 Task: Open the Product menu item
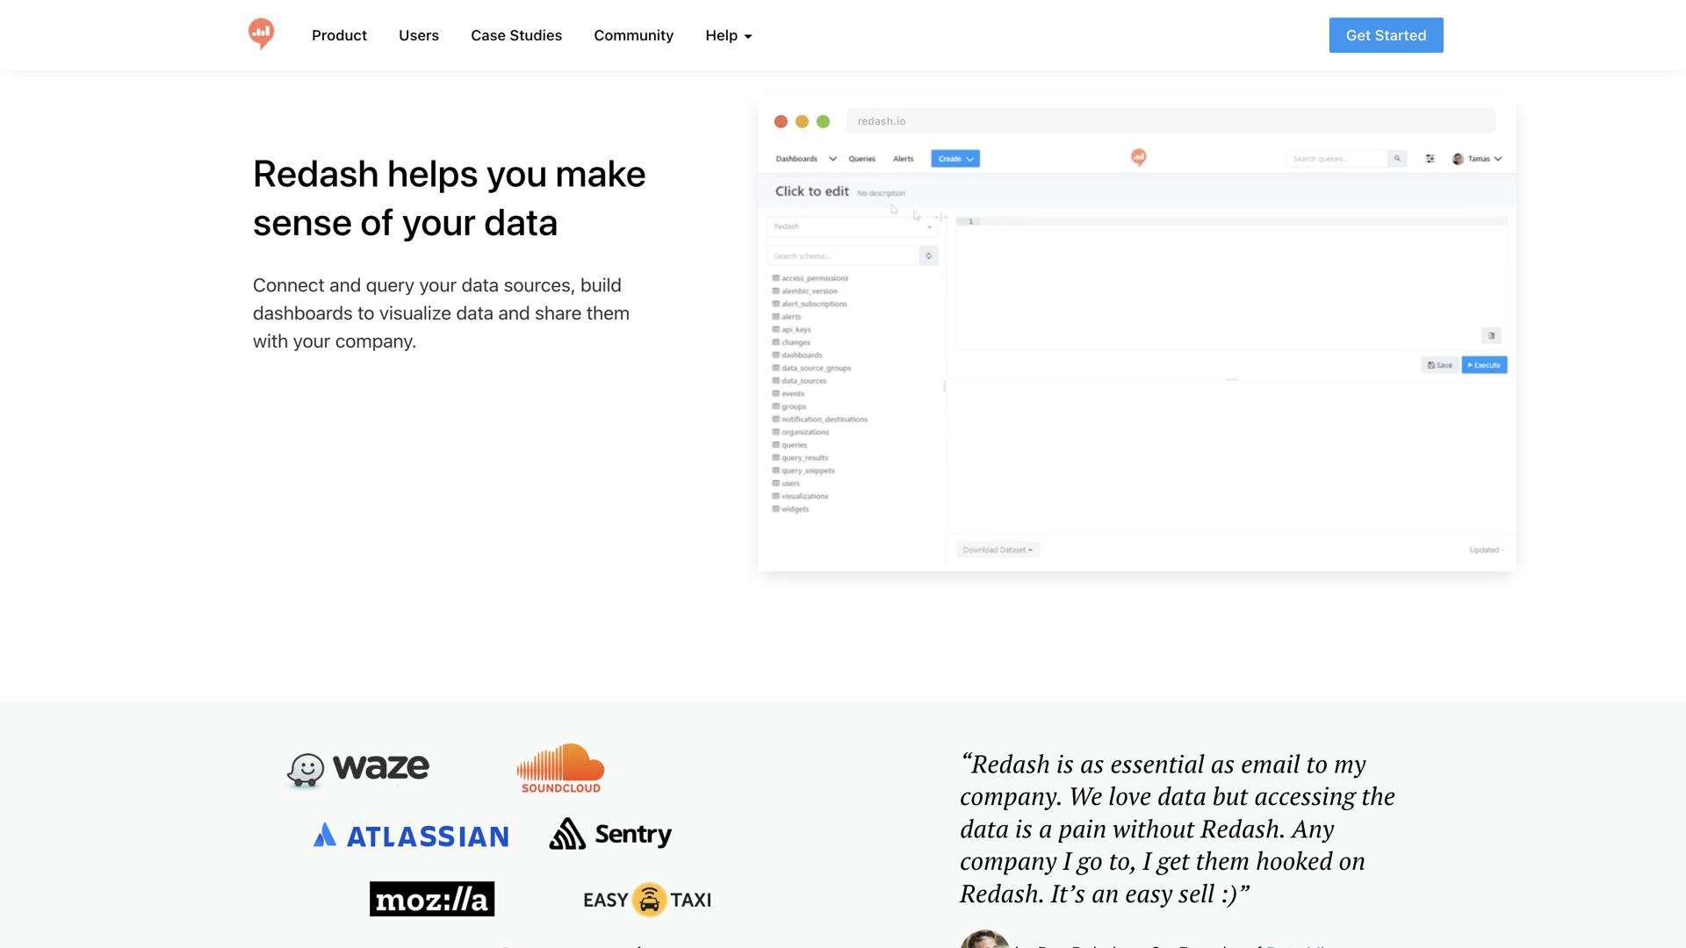[339, 35]
